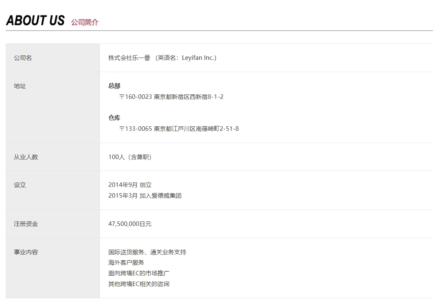The width and height of the screenshot is (440, 305).
Task: Click the red 公司简介 subtitle
Action: point(85,22)
